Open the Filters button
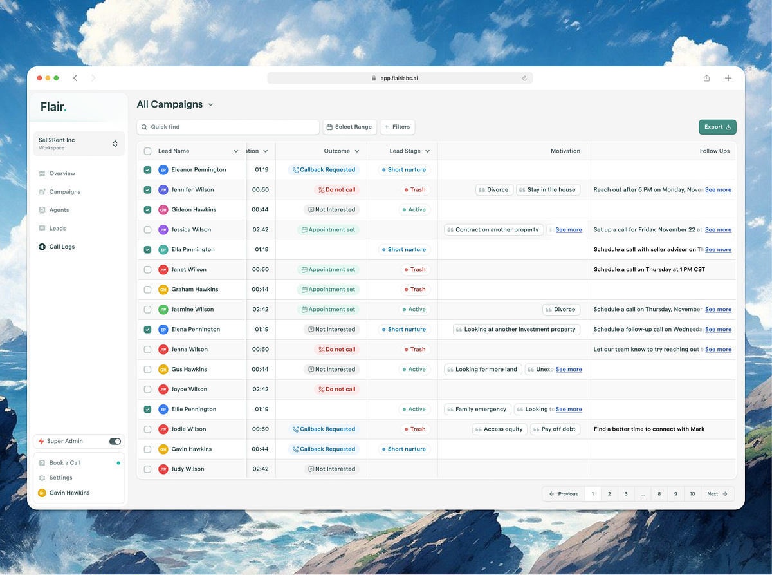The image size is (772, 575). point(398,127)
